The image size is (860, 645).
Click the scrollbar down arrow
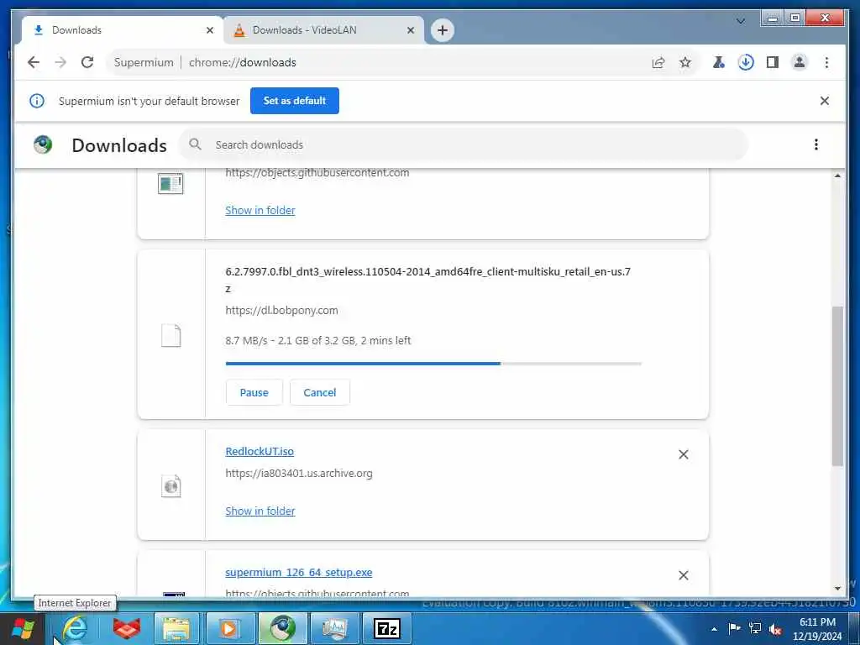[837, 589]
